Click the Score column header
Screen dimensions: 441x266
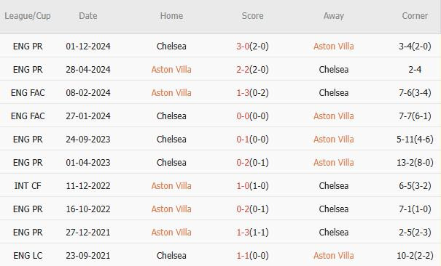[x=252, y=16]
